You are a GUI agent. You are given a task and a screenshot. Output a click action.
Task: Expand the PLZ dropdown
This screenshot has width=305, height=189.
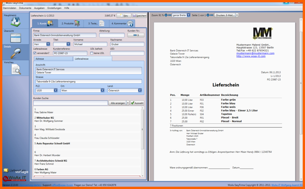point(55,90)
